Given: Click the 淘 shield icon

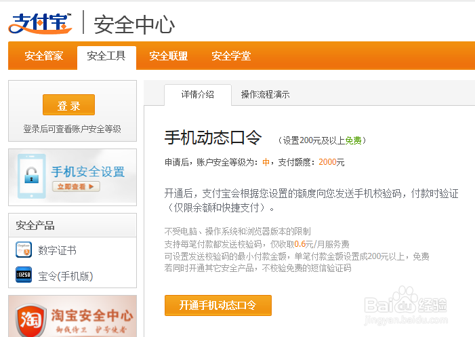Looking at the screenshot, I should click(31, 321).
